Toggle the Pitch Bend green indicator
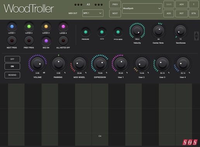Screen dimensions: 200x147 point(118,32)
